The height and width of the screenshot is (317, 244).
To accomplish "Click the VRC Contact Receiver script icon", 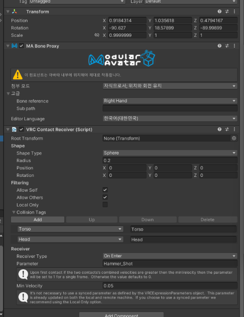I will 14,129.
